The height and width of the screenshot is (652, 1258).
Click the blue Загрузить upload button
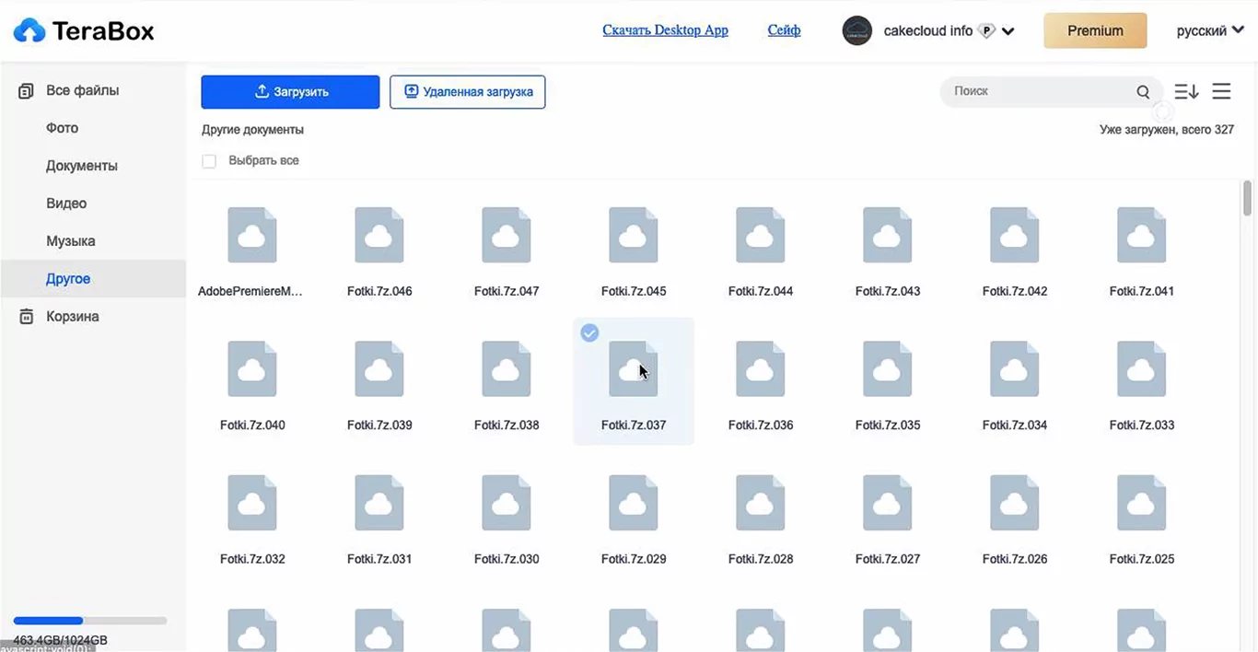point(290,92)
